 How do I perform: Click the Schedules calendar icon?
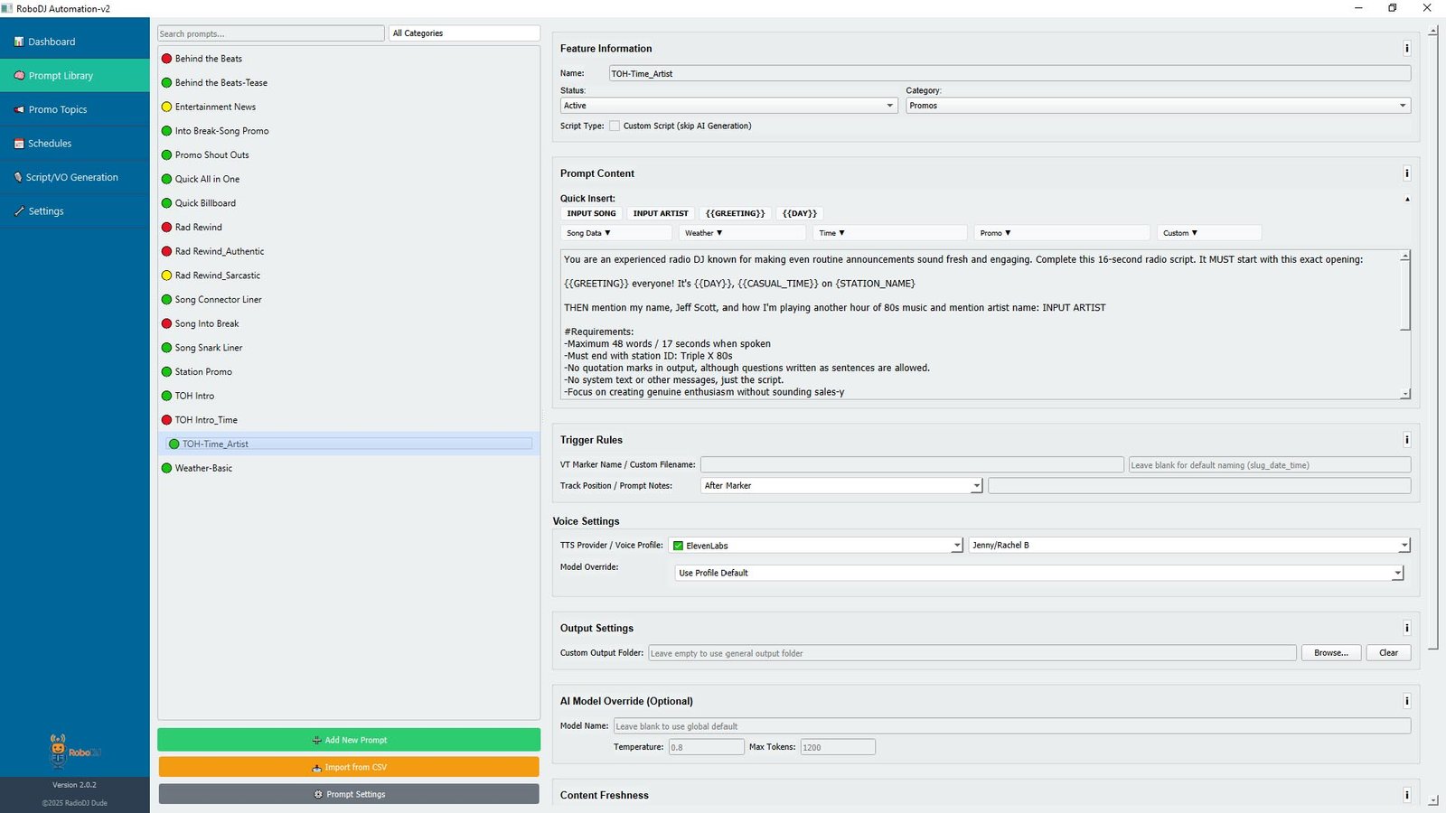19,144
